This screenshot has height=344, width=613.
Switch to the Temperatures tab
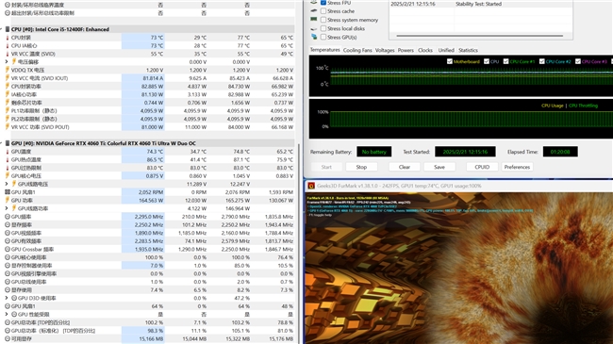point(324,50)
